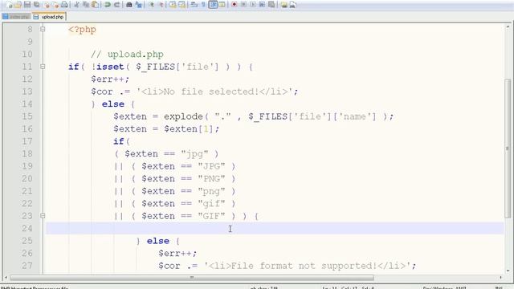The image size is (514, 289).
Task: Click the horizontal scrollbar left arrow
Action: click(6, 278)
